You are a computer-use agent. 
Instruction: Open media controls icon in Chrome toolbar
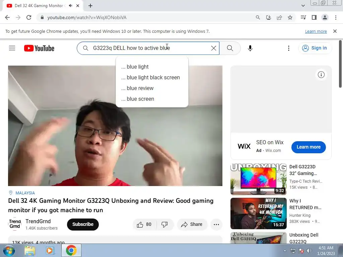click(x=303, y=17)
